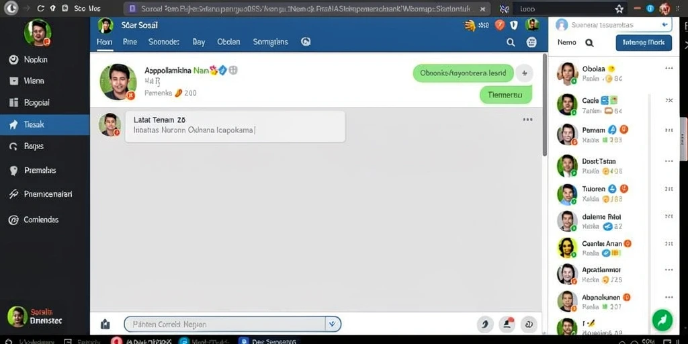Click the Latat Tenam message card

pyautogui.click(x=235, y=126)
